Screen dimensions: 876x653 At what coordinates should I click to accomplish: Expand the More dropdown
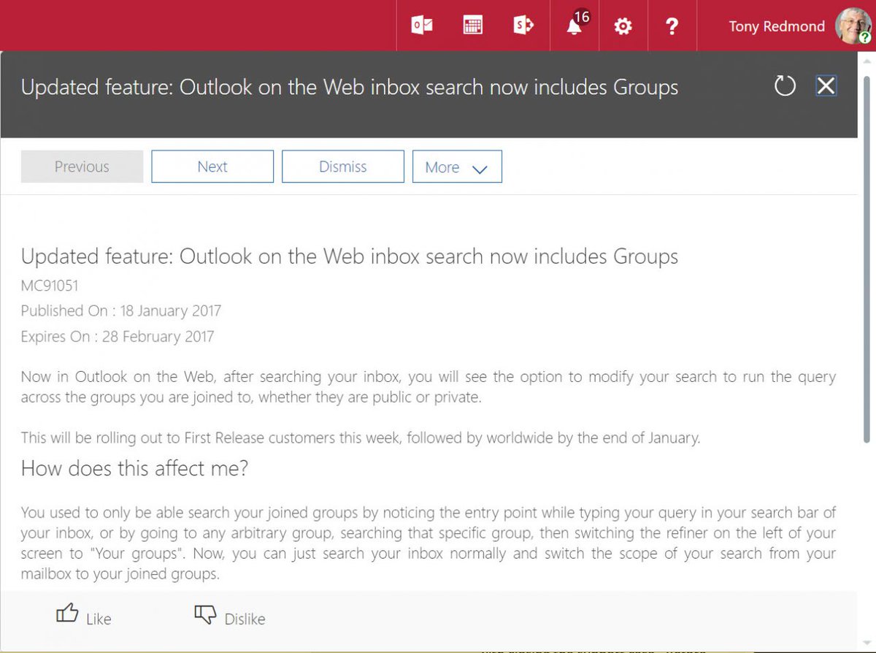click(x=457, y=167)
